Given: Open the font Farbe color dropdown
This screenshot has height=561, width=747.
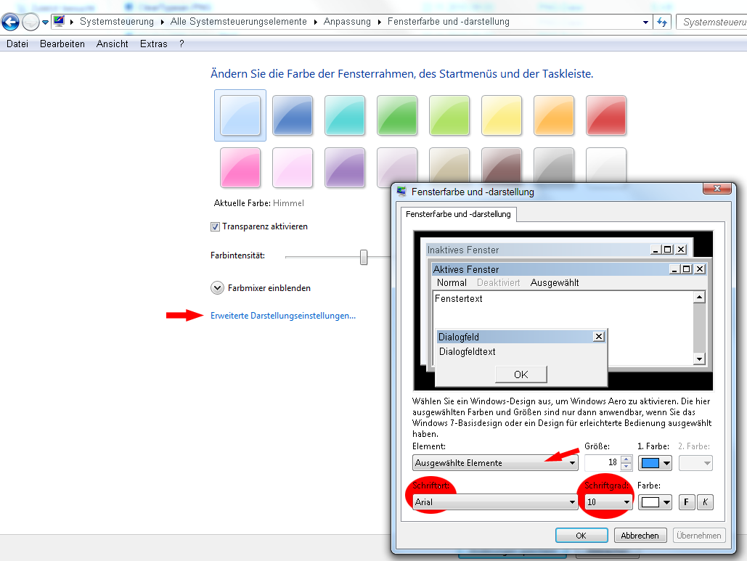Looking at the screenshot, I should tap(655, 502).
